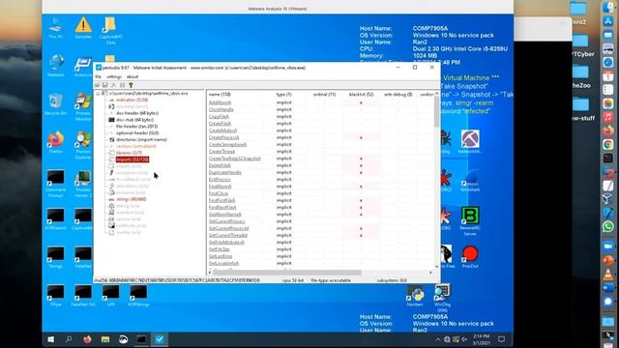Select the libraries tree node

[129, 153]
